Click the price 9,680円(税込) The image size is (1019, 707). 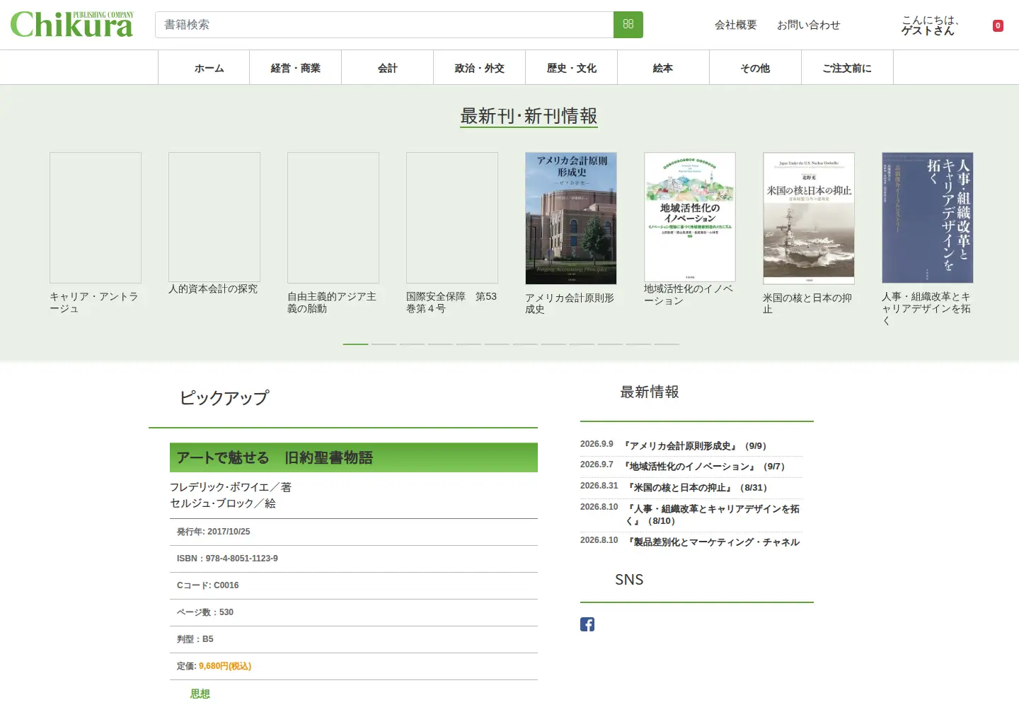click(x=225, y=666)
